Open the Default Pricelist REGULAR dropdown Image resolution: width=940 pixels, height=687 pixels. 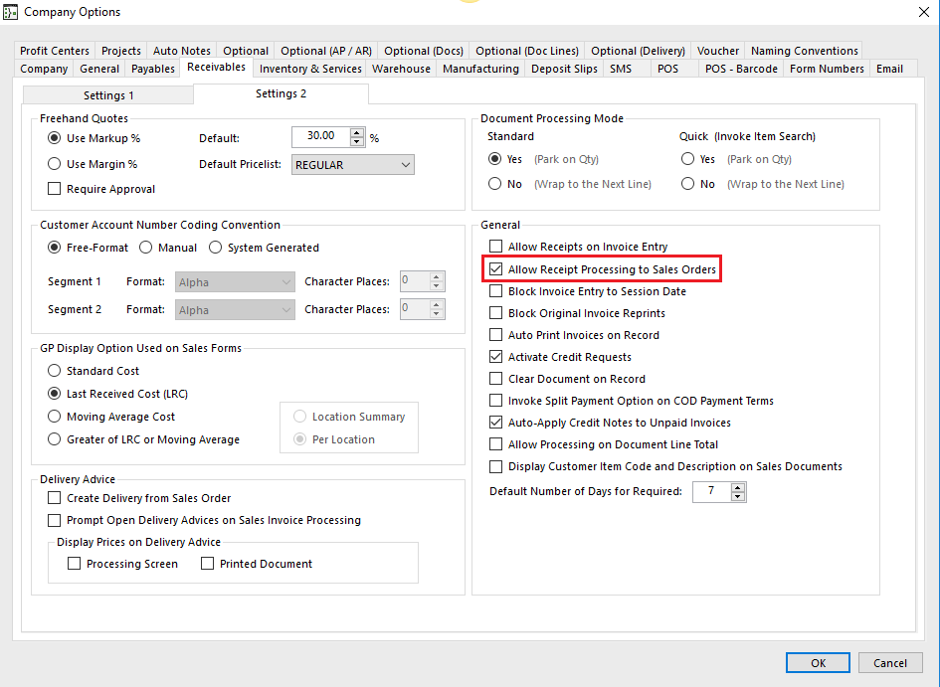point(353,165)
